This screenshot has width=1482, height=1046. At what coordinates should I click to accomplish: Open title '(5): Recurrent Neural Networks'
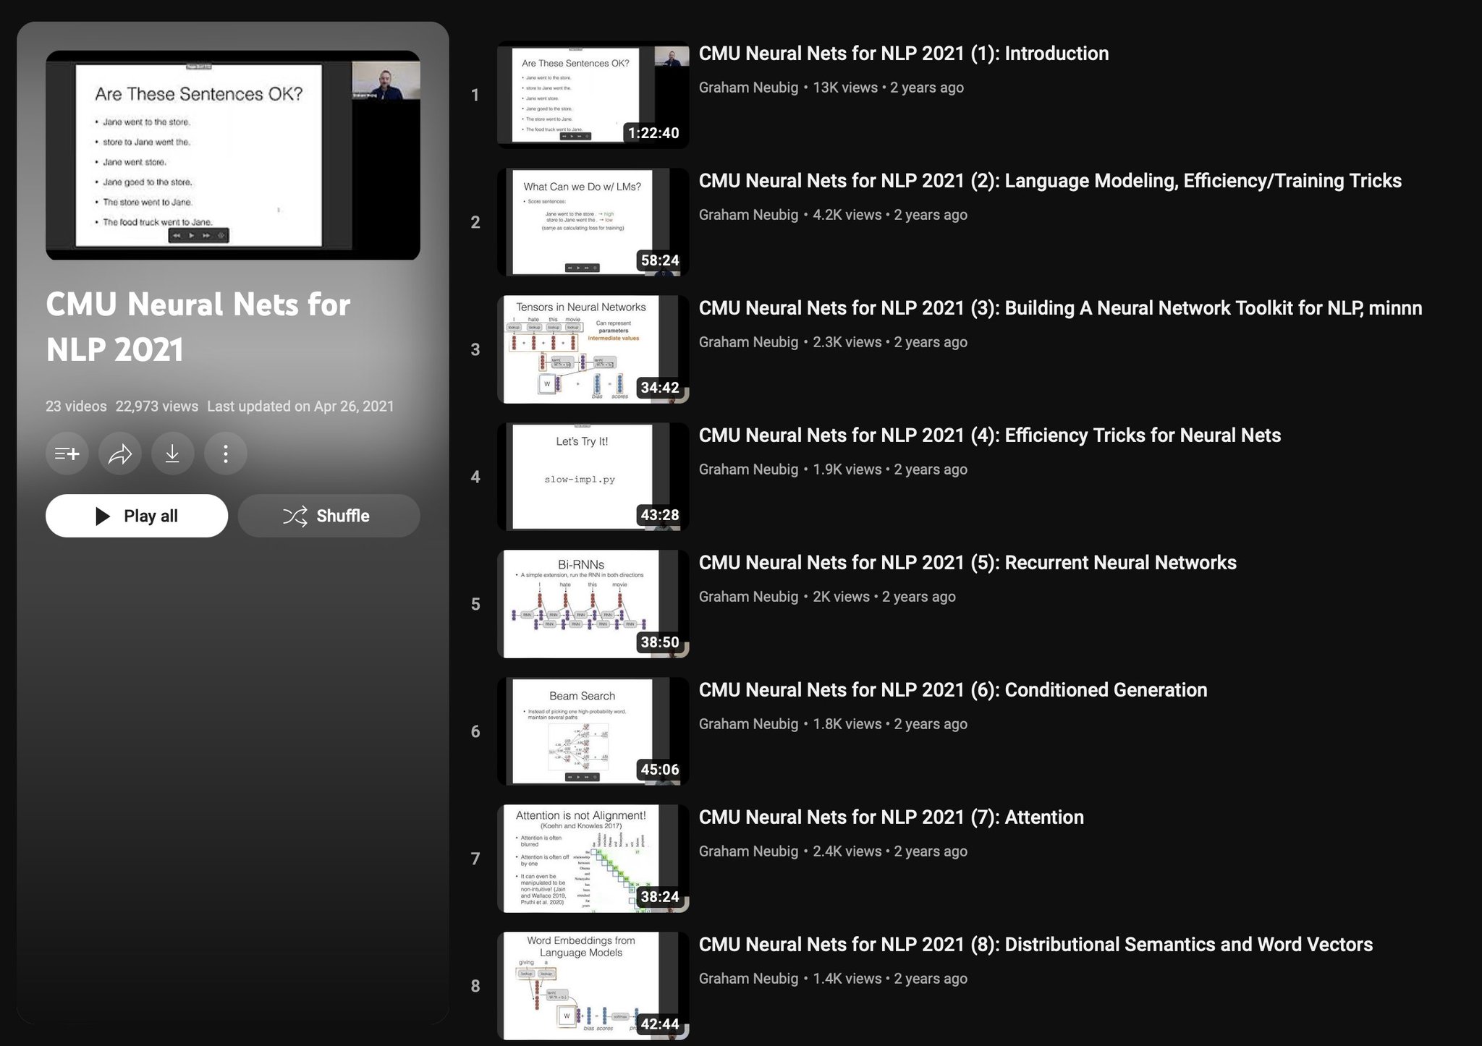tap(967, 563)
